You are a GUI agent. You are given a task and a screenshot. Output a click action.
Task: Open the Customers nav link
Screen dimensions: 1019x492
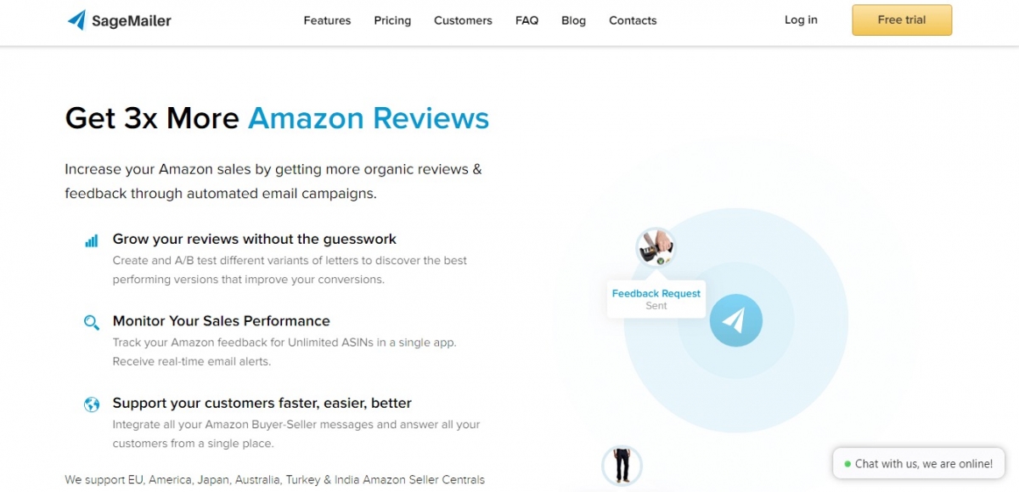point(463,20)
